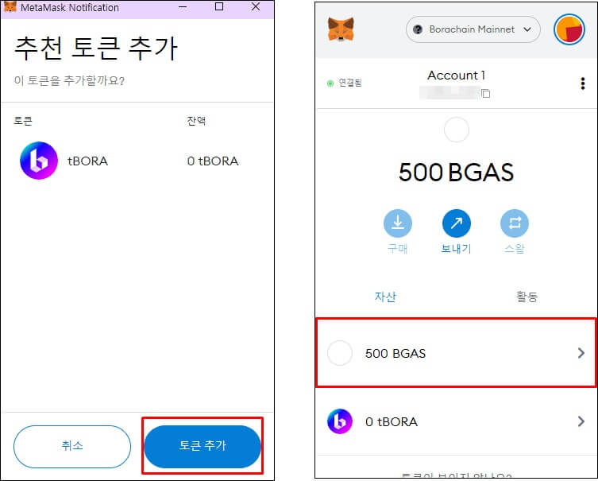Click the Buy download icon
598x481 pixels.
397,223
